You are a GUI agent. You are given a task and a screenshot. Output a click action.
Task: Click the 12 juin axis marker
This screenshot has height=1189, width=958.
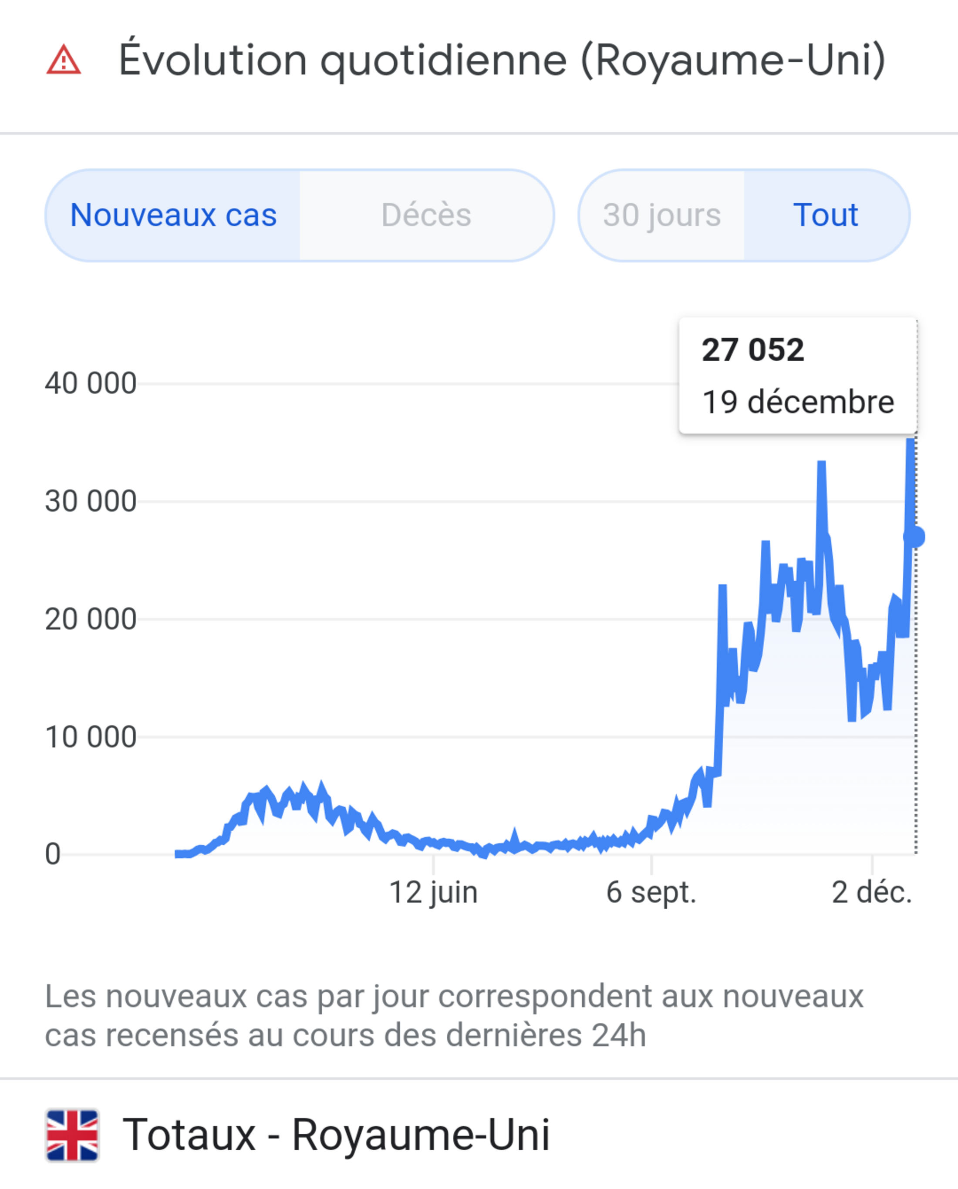433,892
